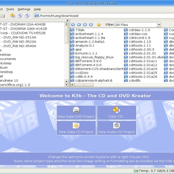The height and width of the screenshot is (174, 174).
Task: Open the Help menu
Action: pyautogui.click(x=37, y=9)
